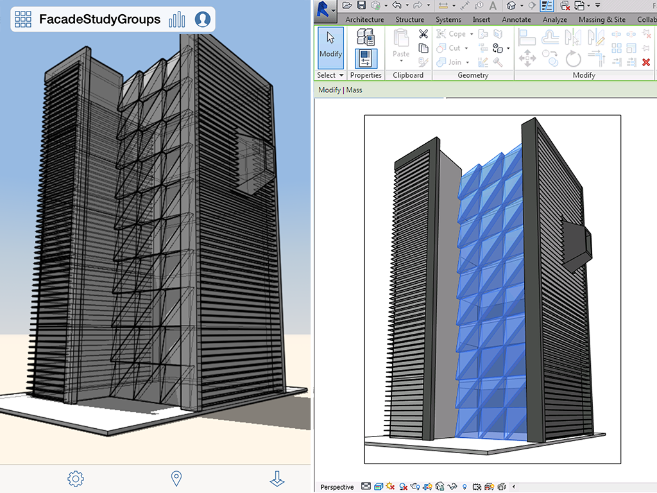Click the Trim/Extend to Corner icon
The image size is (657, 493).
[596, 58]
